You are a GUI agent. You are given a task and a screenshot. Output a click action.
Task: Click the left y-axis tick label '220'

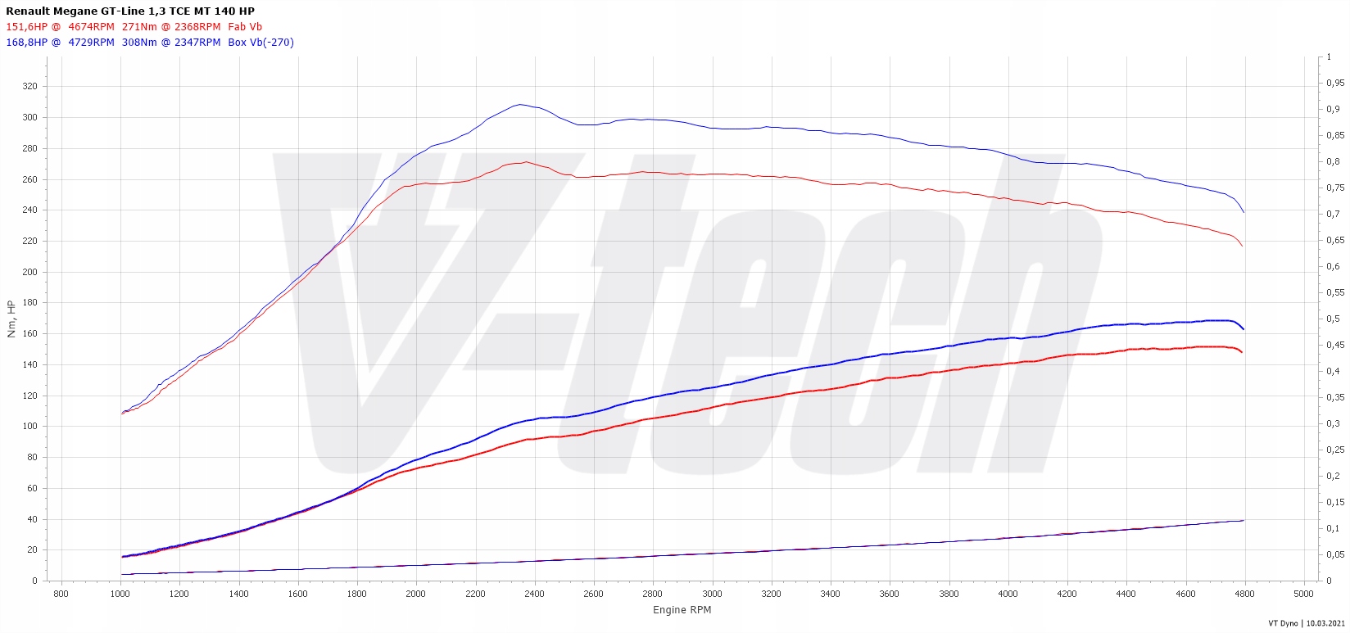pyautogui.click(x=29, y=242)
